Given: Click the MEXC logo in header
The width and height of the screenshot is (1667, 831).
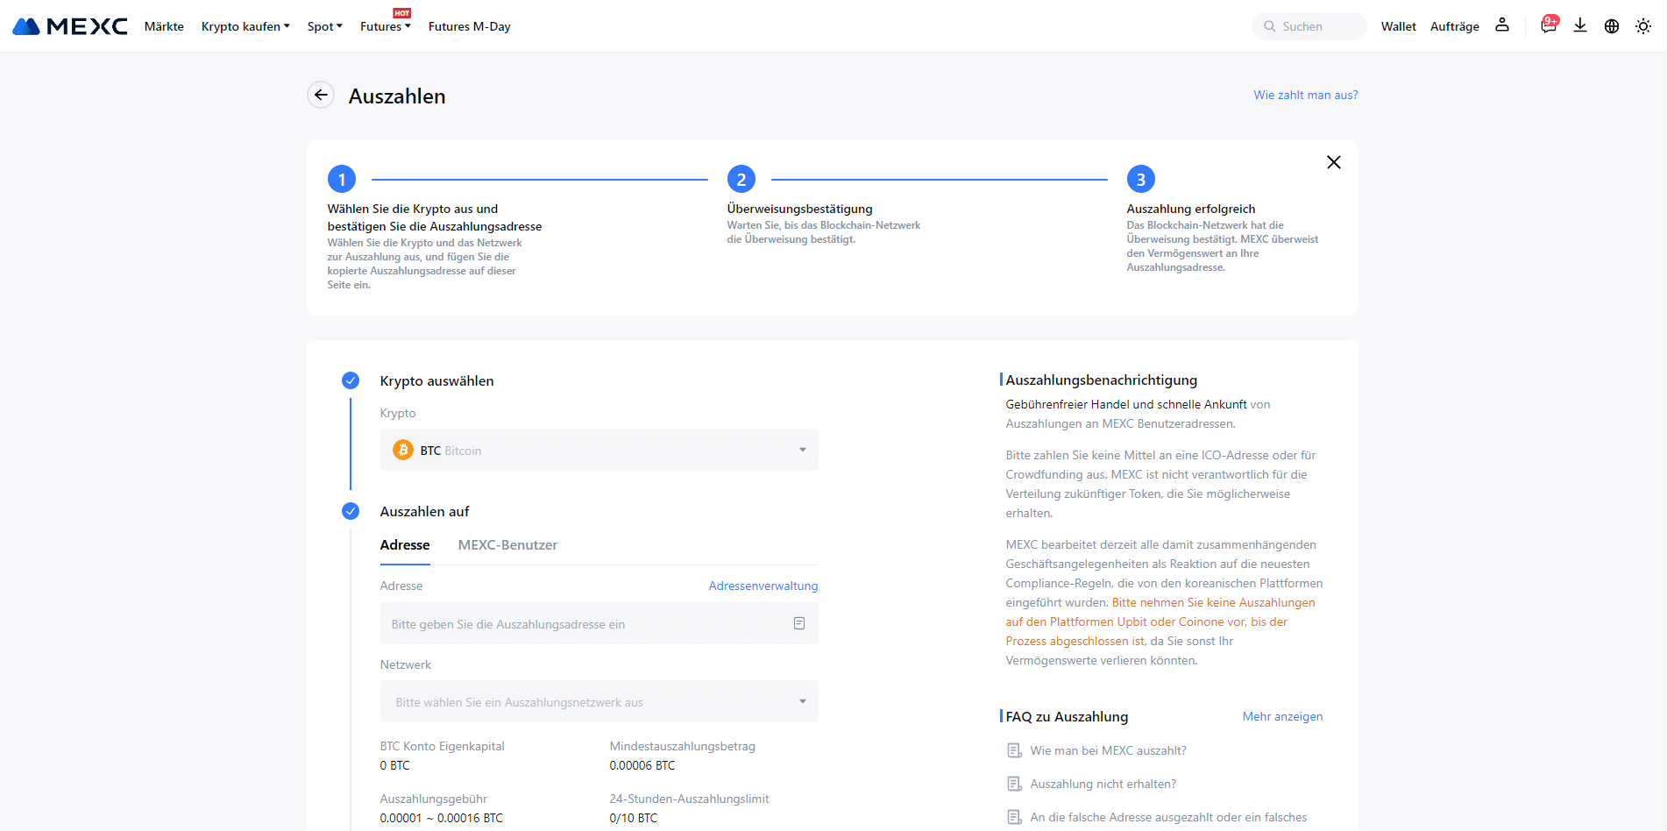Looking at the screenshot, I should [70, 26].
